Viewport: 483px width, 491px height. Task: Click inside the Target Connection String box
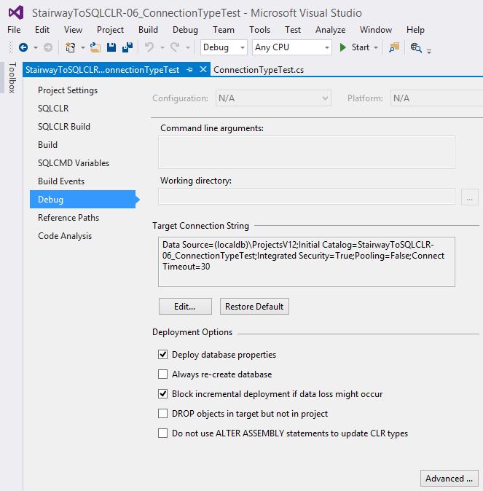(x=307, y=262)
